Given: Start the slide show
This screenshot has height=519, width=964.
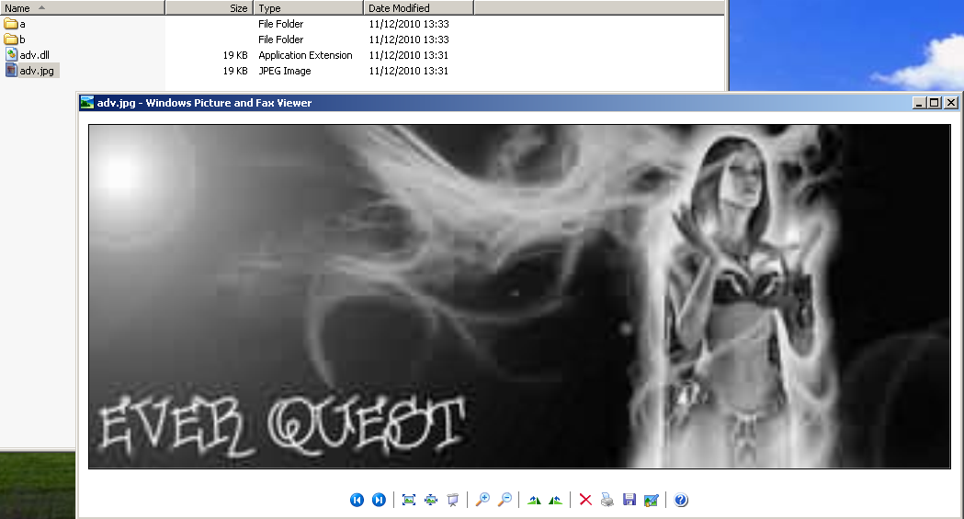Looking at the screenshot, I should point(452,500).
